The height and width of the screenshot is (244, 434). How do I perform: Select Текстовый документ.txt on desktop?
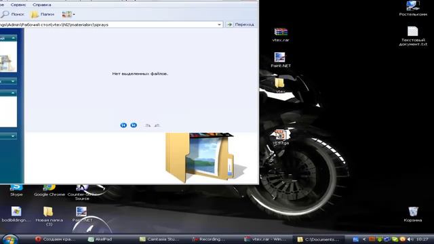[x=413, y=36]
